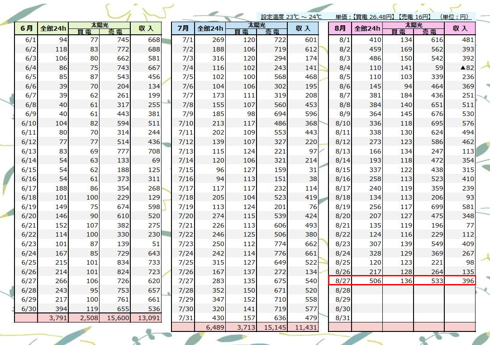Click the 設定温度 23℃ ～ 24℃ text
The height and width of the screenshot is (345, 490).
tap(291, 17)
